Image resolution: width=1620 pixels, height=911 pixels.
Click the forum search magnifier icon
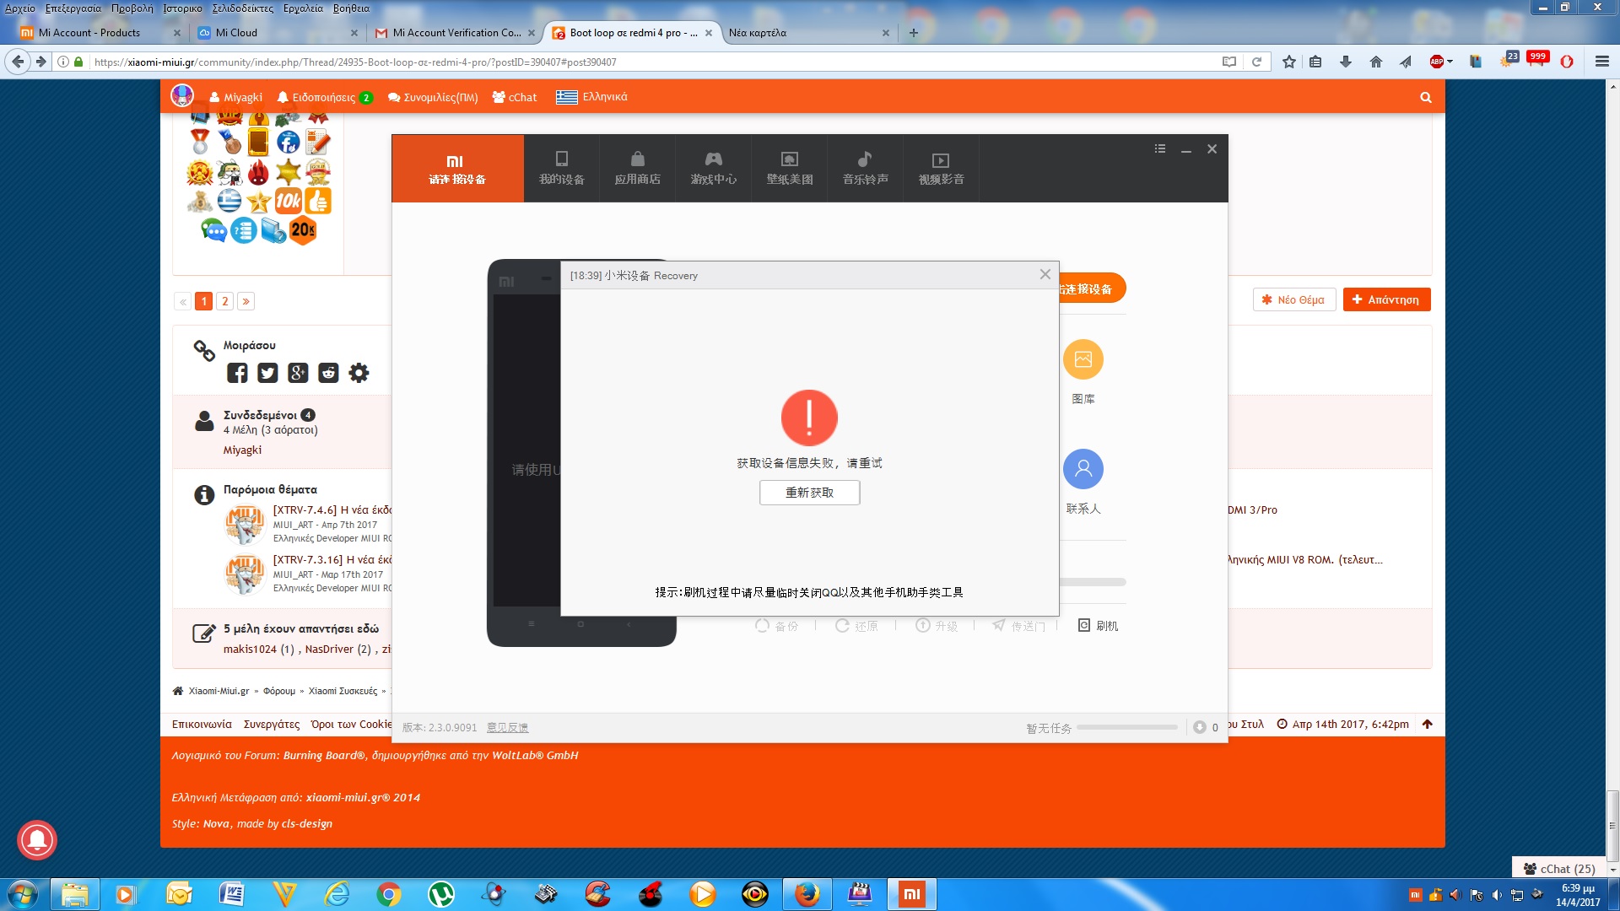(1425, 97)
